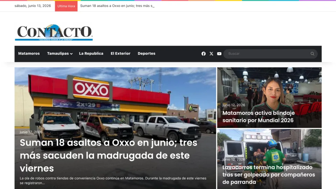Go to La Republica section

(91, 54)
